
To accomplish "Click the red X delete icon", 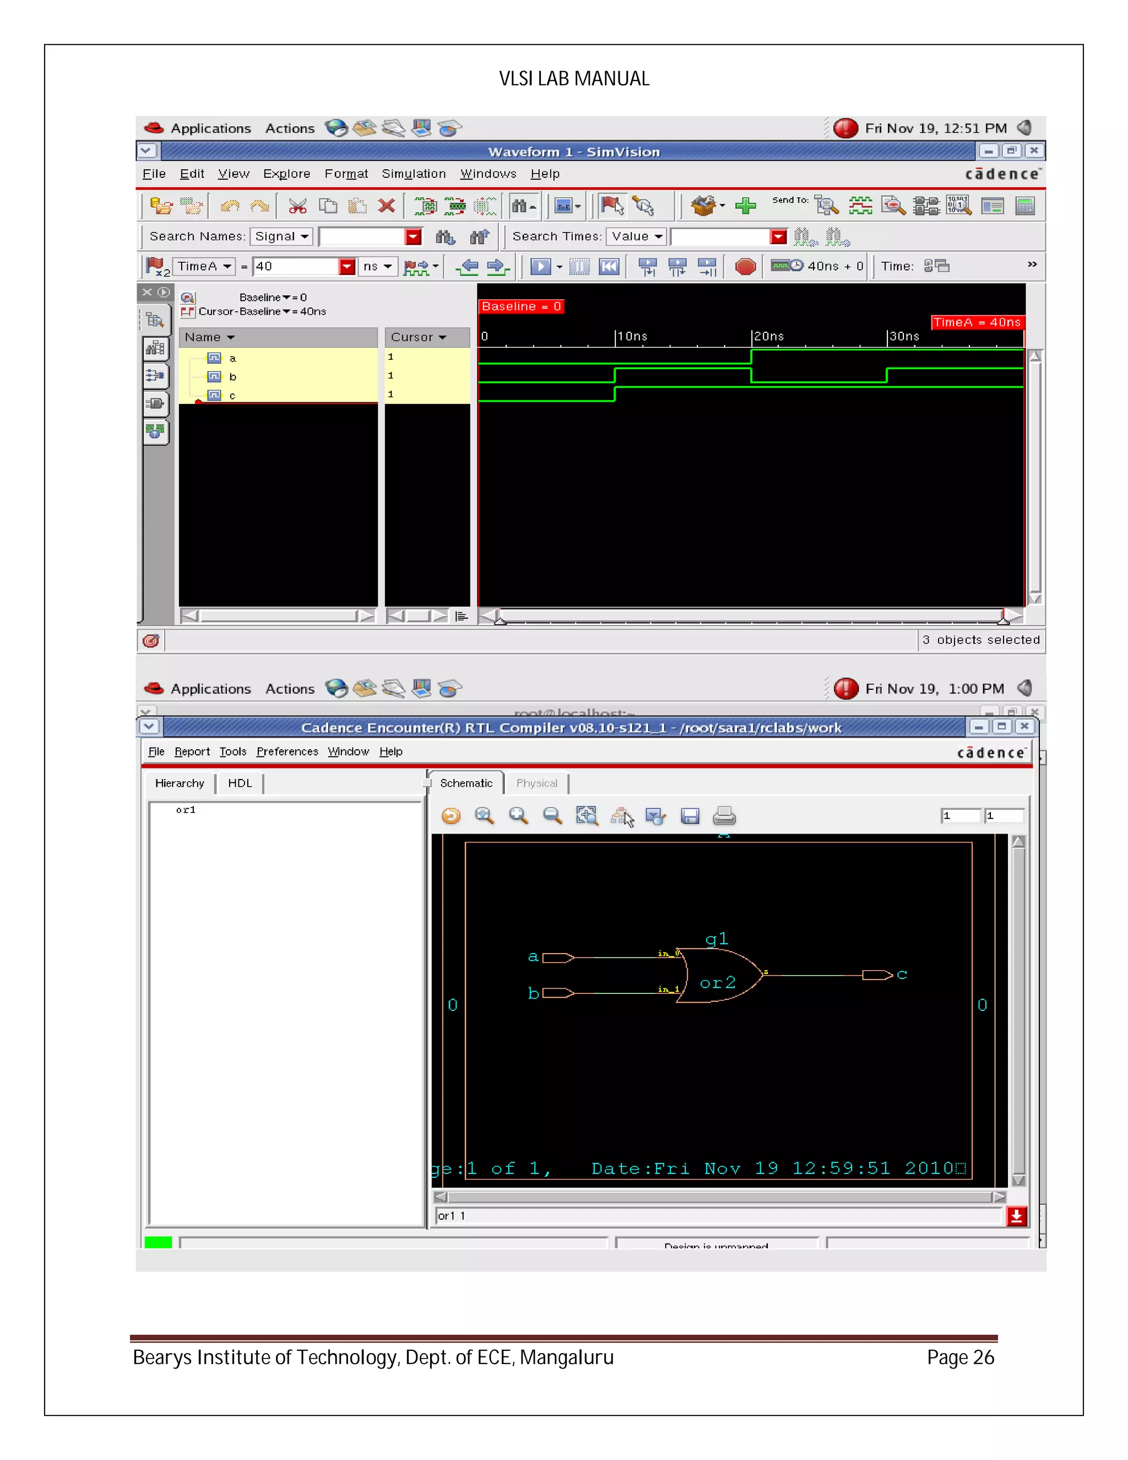I will pos(386,206).
